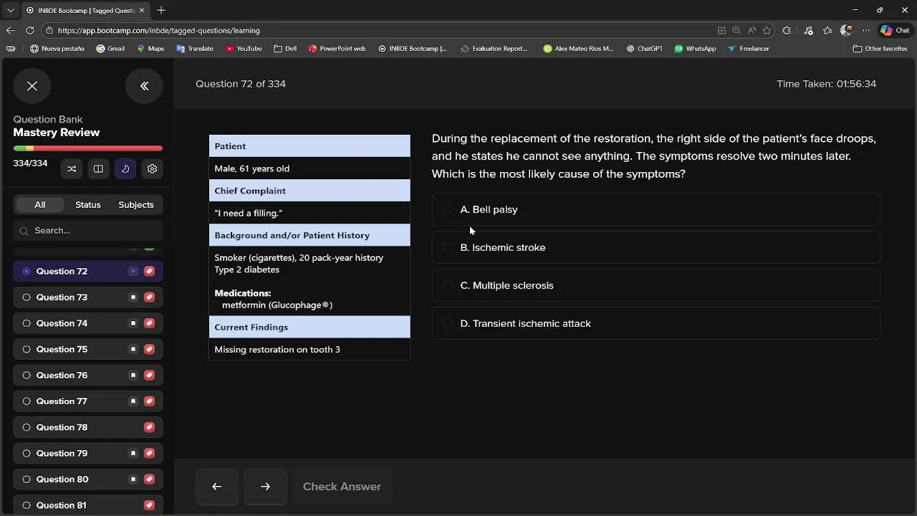
Task: Collapse the question sidebar panel
Action: coord(144,86)
